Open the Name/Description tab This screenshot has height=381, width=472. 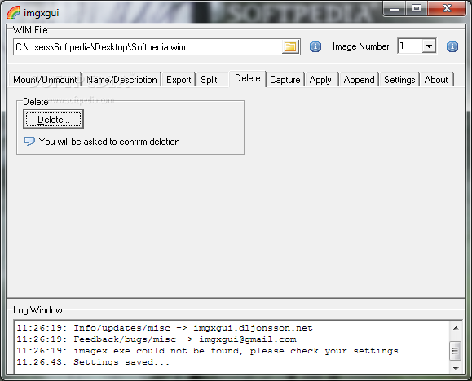121,80
